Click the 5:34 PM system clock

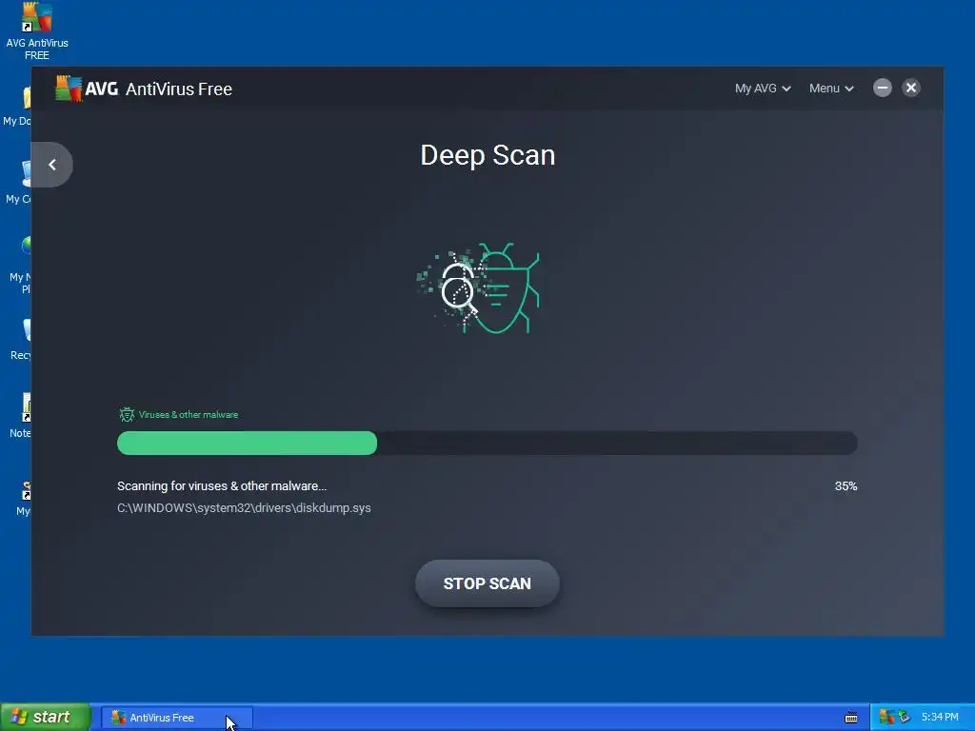[x=940, y=718]
